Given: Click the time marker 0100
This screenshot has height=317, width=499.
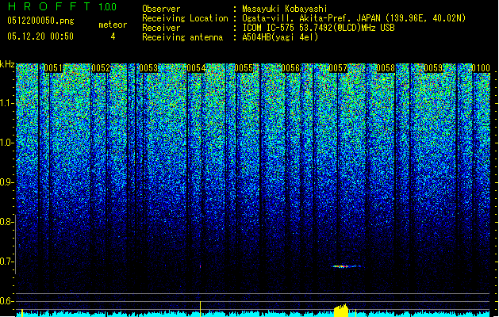Looking at the screenshot, I should pos(481,68).
